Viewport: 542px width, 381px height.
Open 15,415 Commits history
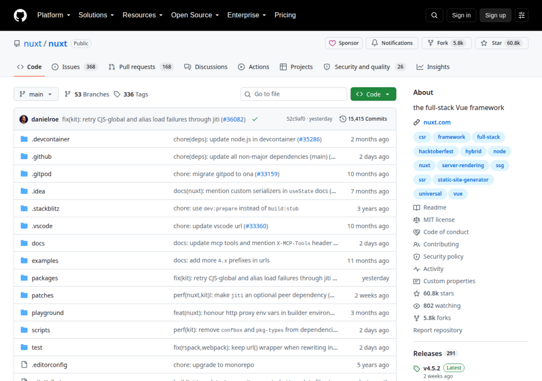click(363, 119)
